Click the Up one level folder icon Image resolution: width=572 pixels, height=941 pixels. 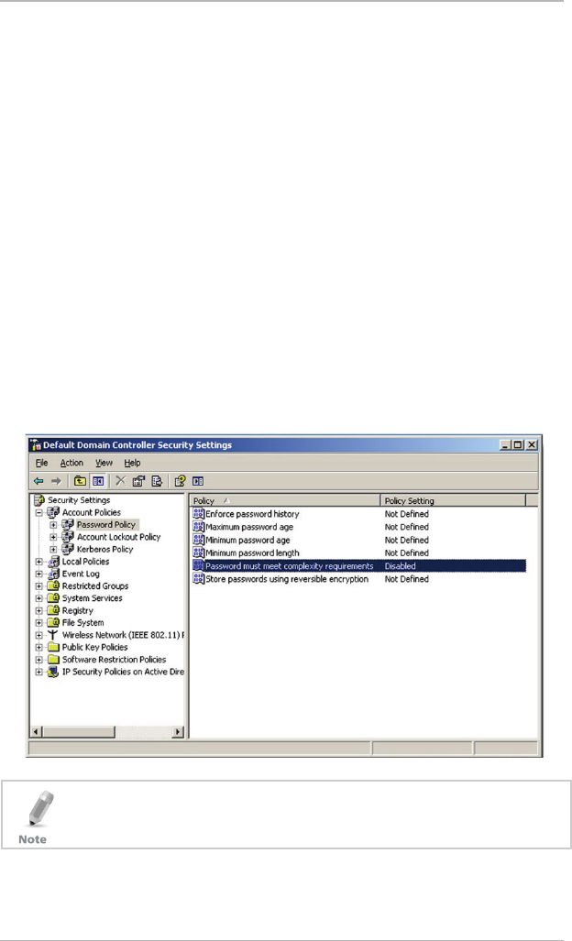[80, 481]
